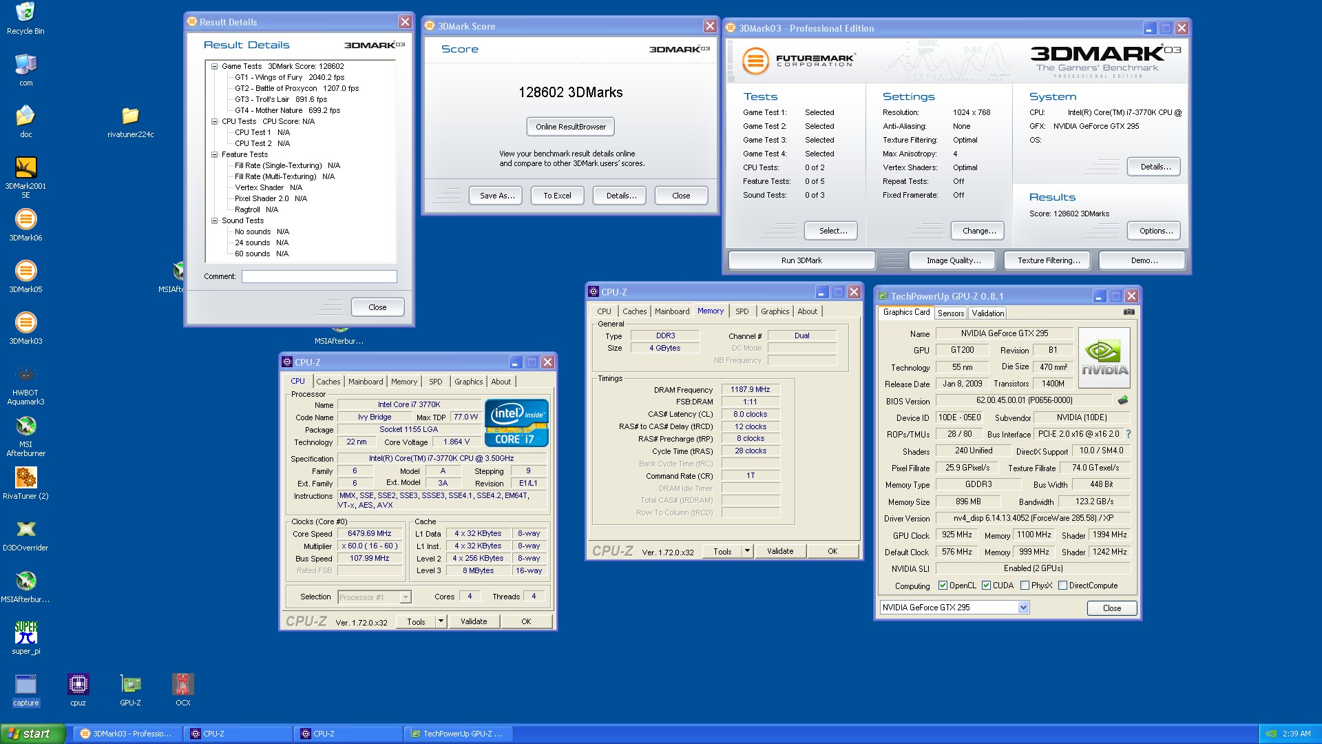The width and height of the screenshot is (1322, 744).
Task: Click the Futuremark logo in 3DMark03
Action: [x=799, y=61]
